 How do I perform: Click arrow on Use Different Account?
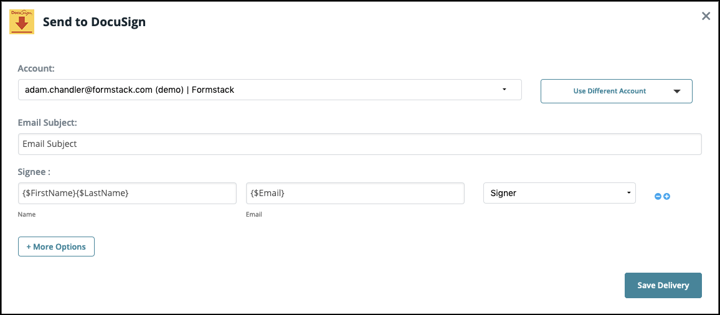[x=677, y=92]
